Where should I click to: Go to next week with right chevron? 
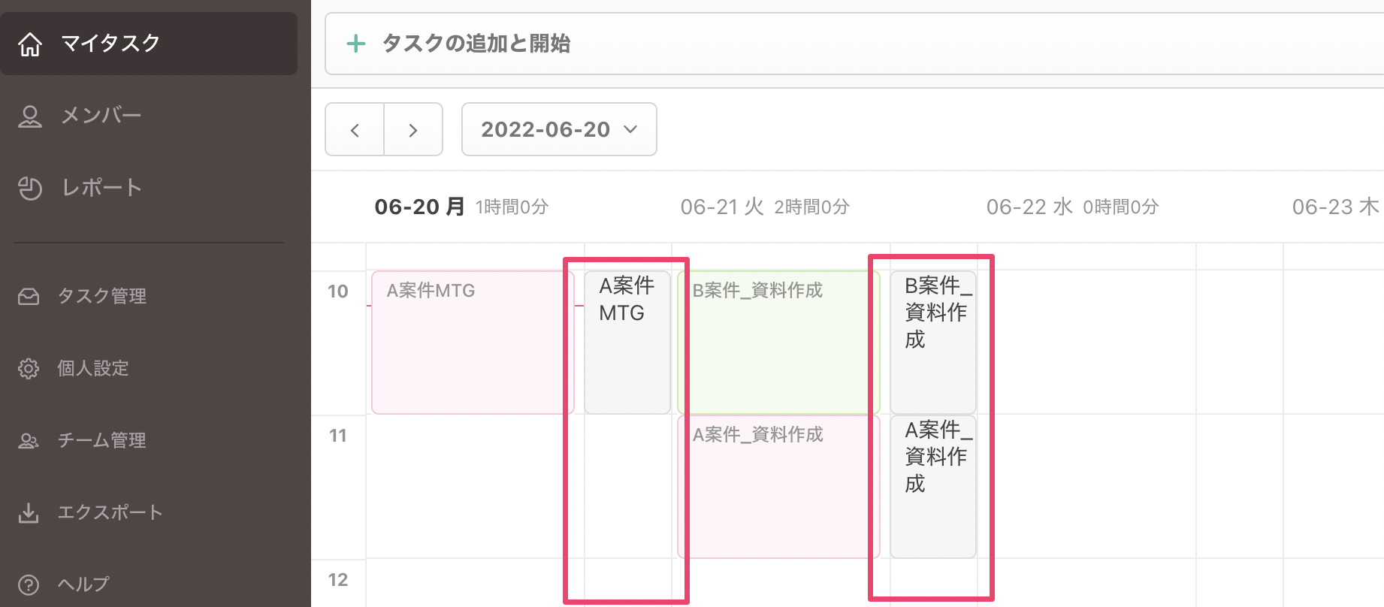click(x=413, y=130)
